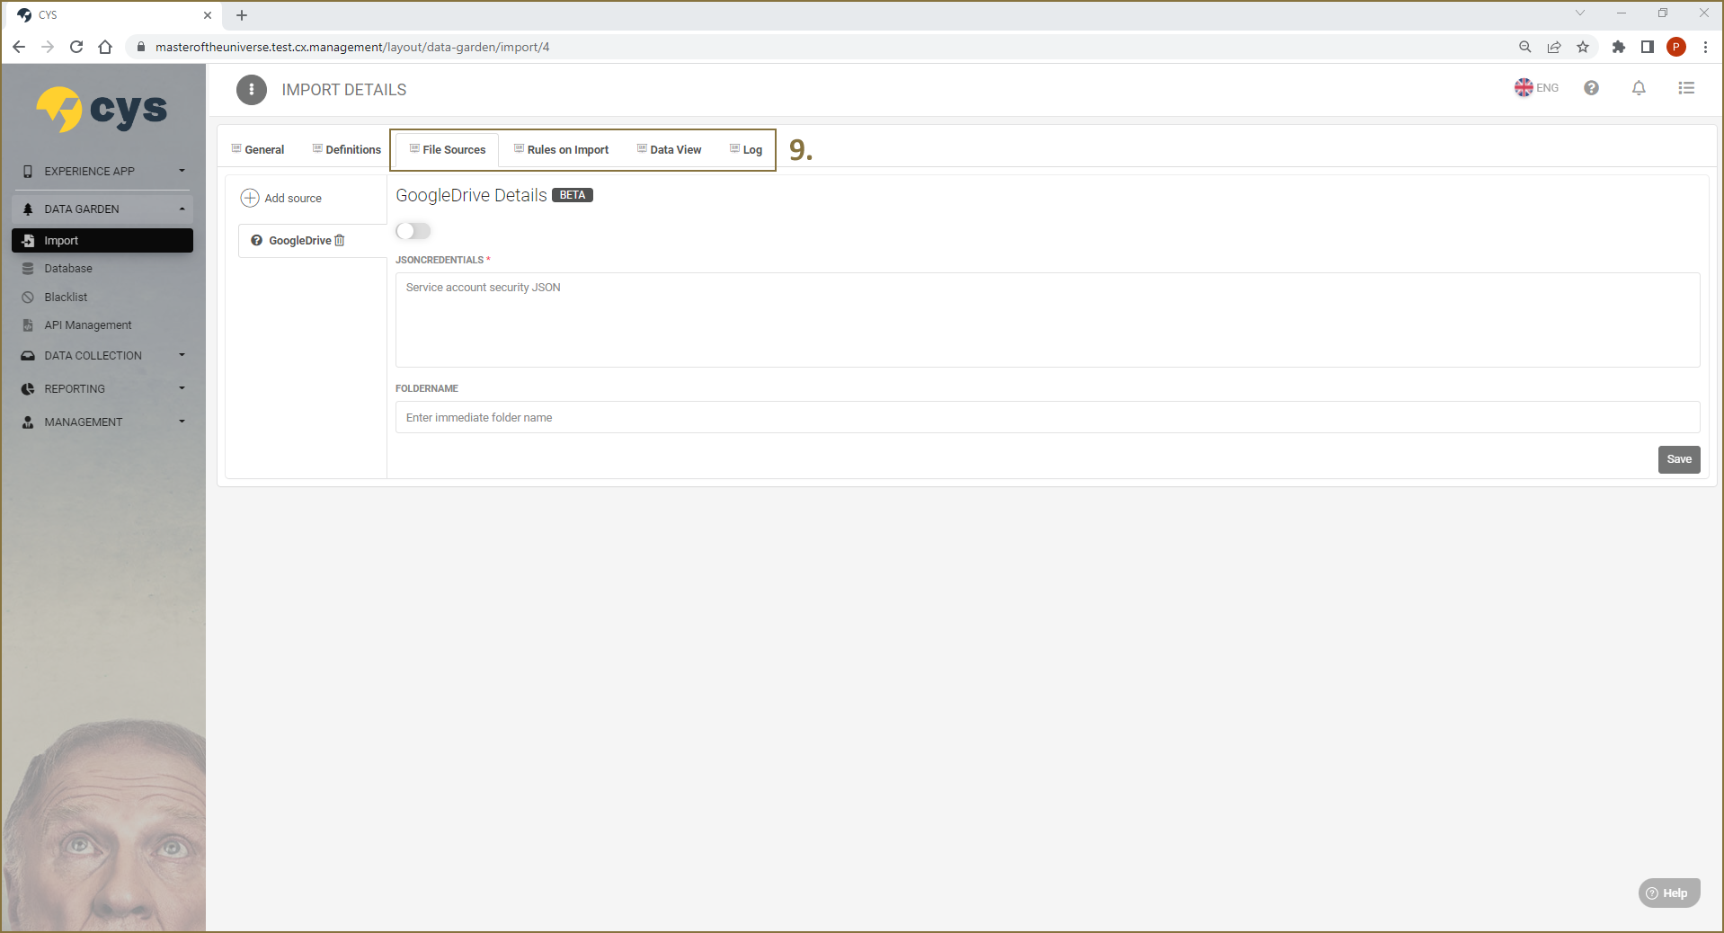Switch to the General tab
This screenshot has width=1724, height=933.
(258, 149)
